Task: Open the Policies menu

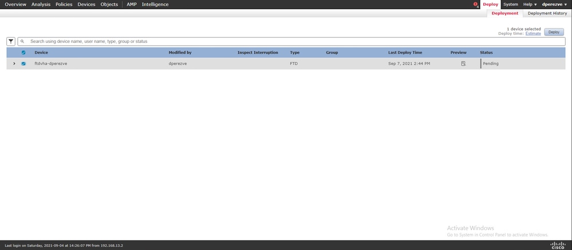Action: click(64, 5)
